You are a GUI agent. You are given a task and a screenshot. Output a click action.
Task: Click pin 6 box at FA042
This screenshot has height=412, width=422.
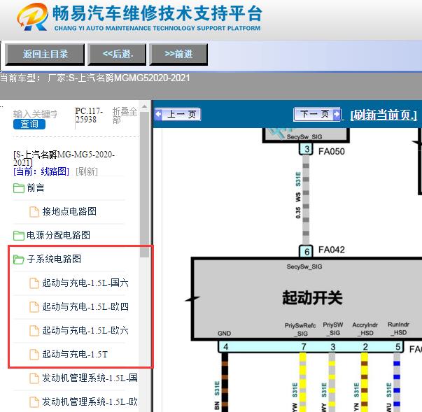[307, 252]
